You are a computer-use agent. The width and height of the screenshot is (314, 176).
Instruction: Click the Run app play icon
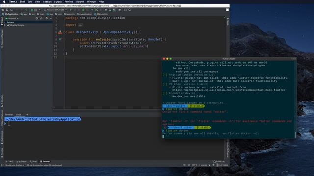tap(71, 10)
